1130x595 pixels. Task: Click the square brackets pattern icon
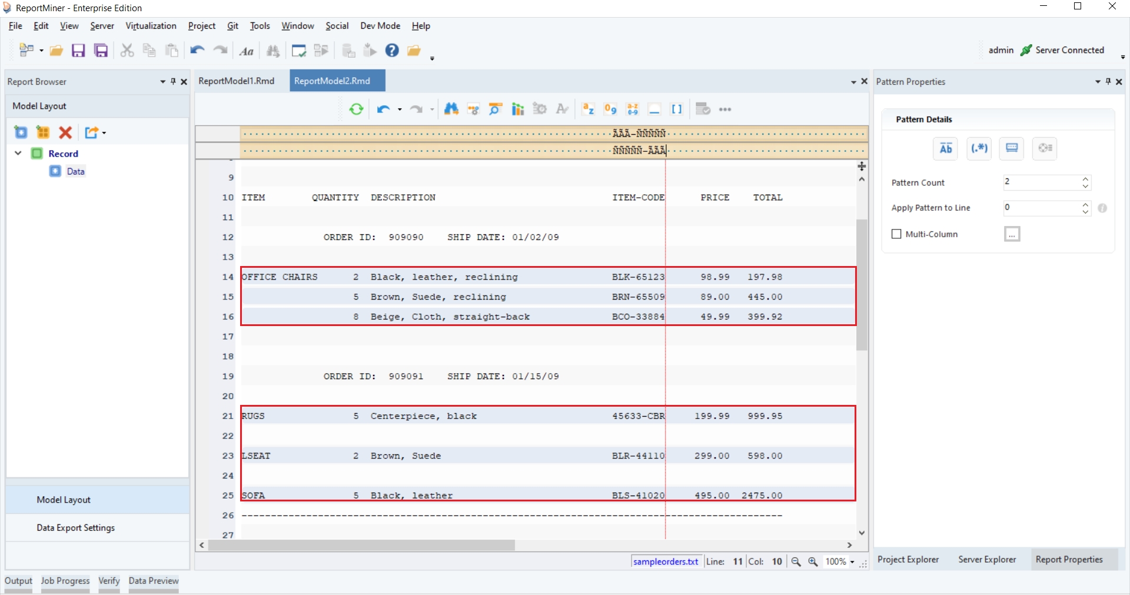tap(677, 109)
